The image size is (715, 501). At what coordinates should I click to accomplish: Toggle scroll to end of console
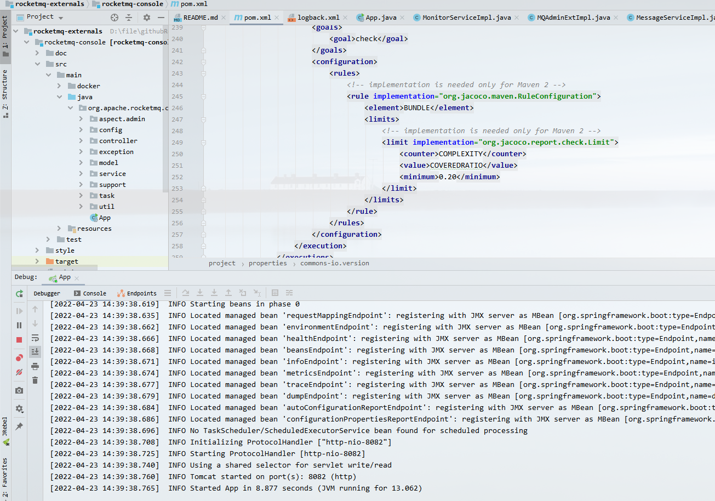point(35,351)
